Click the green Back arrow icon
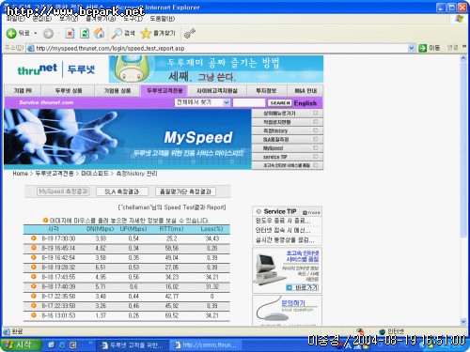 pyautogui.click(x=11, y=33)
